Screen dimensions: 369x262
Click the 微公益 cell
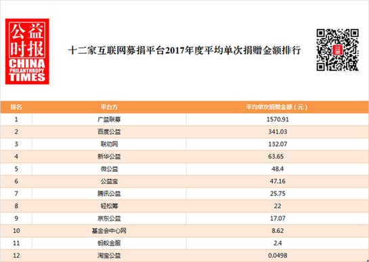pyautogui.click(x=109, y=169)
